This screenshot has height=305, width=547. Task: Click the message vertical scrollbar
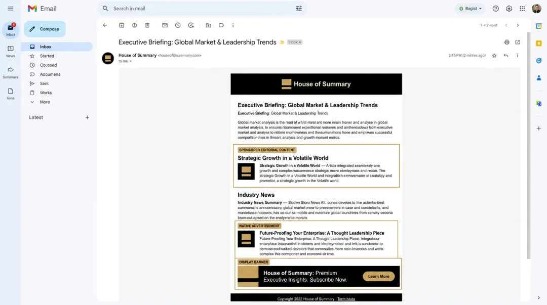pyautogui.click(x=528, y=146)
